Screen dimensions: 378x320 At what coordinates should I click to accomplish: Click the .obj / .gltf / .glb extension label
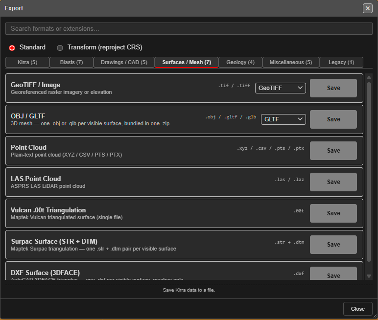click(x=231, y=117)
